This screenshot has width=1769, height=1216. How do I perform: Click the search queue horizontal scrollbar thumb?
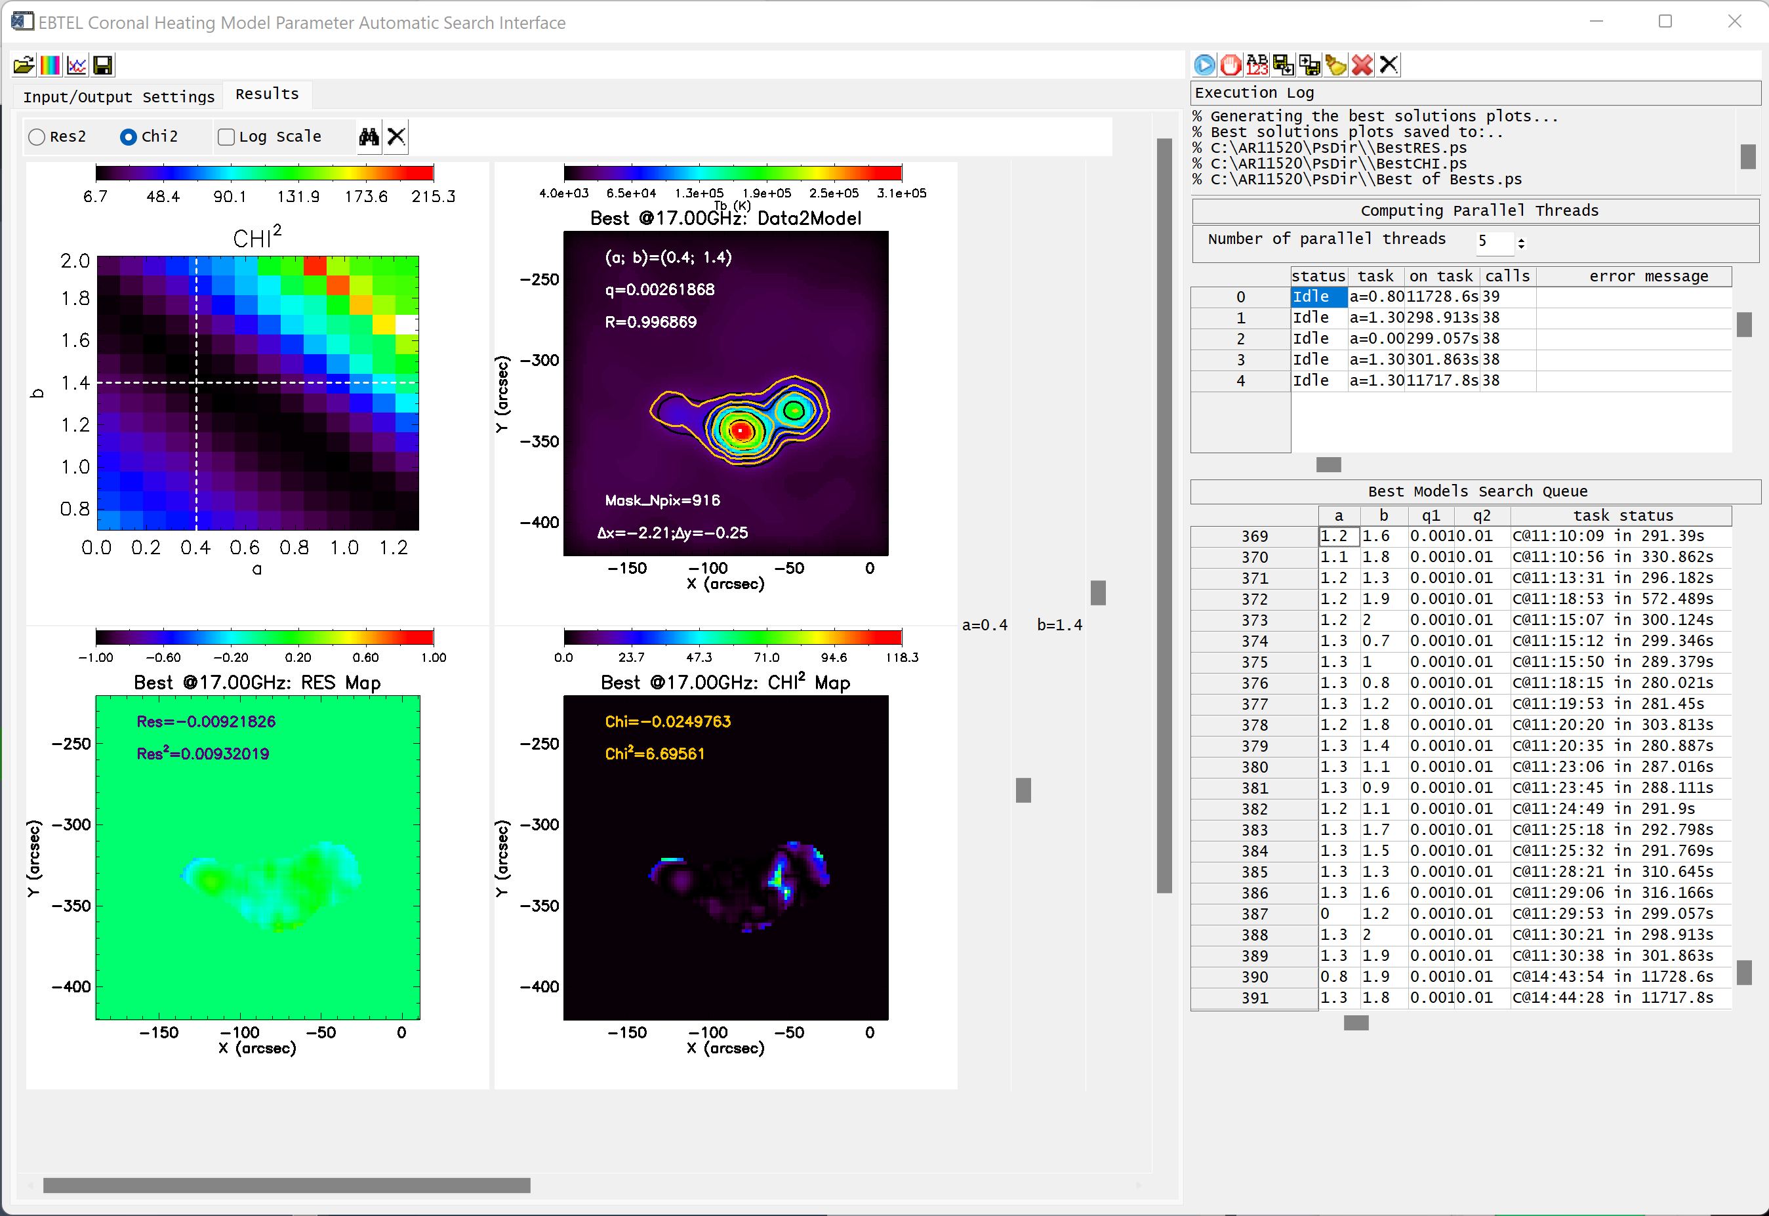[x=1356, y=1023]
